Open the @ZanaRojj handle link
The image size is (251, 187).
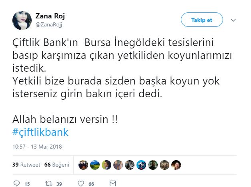point(49,25)
